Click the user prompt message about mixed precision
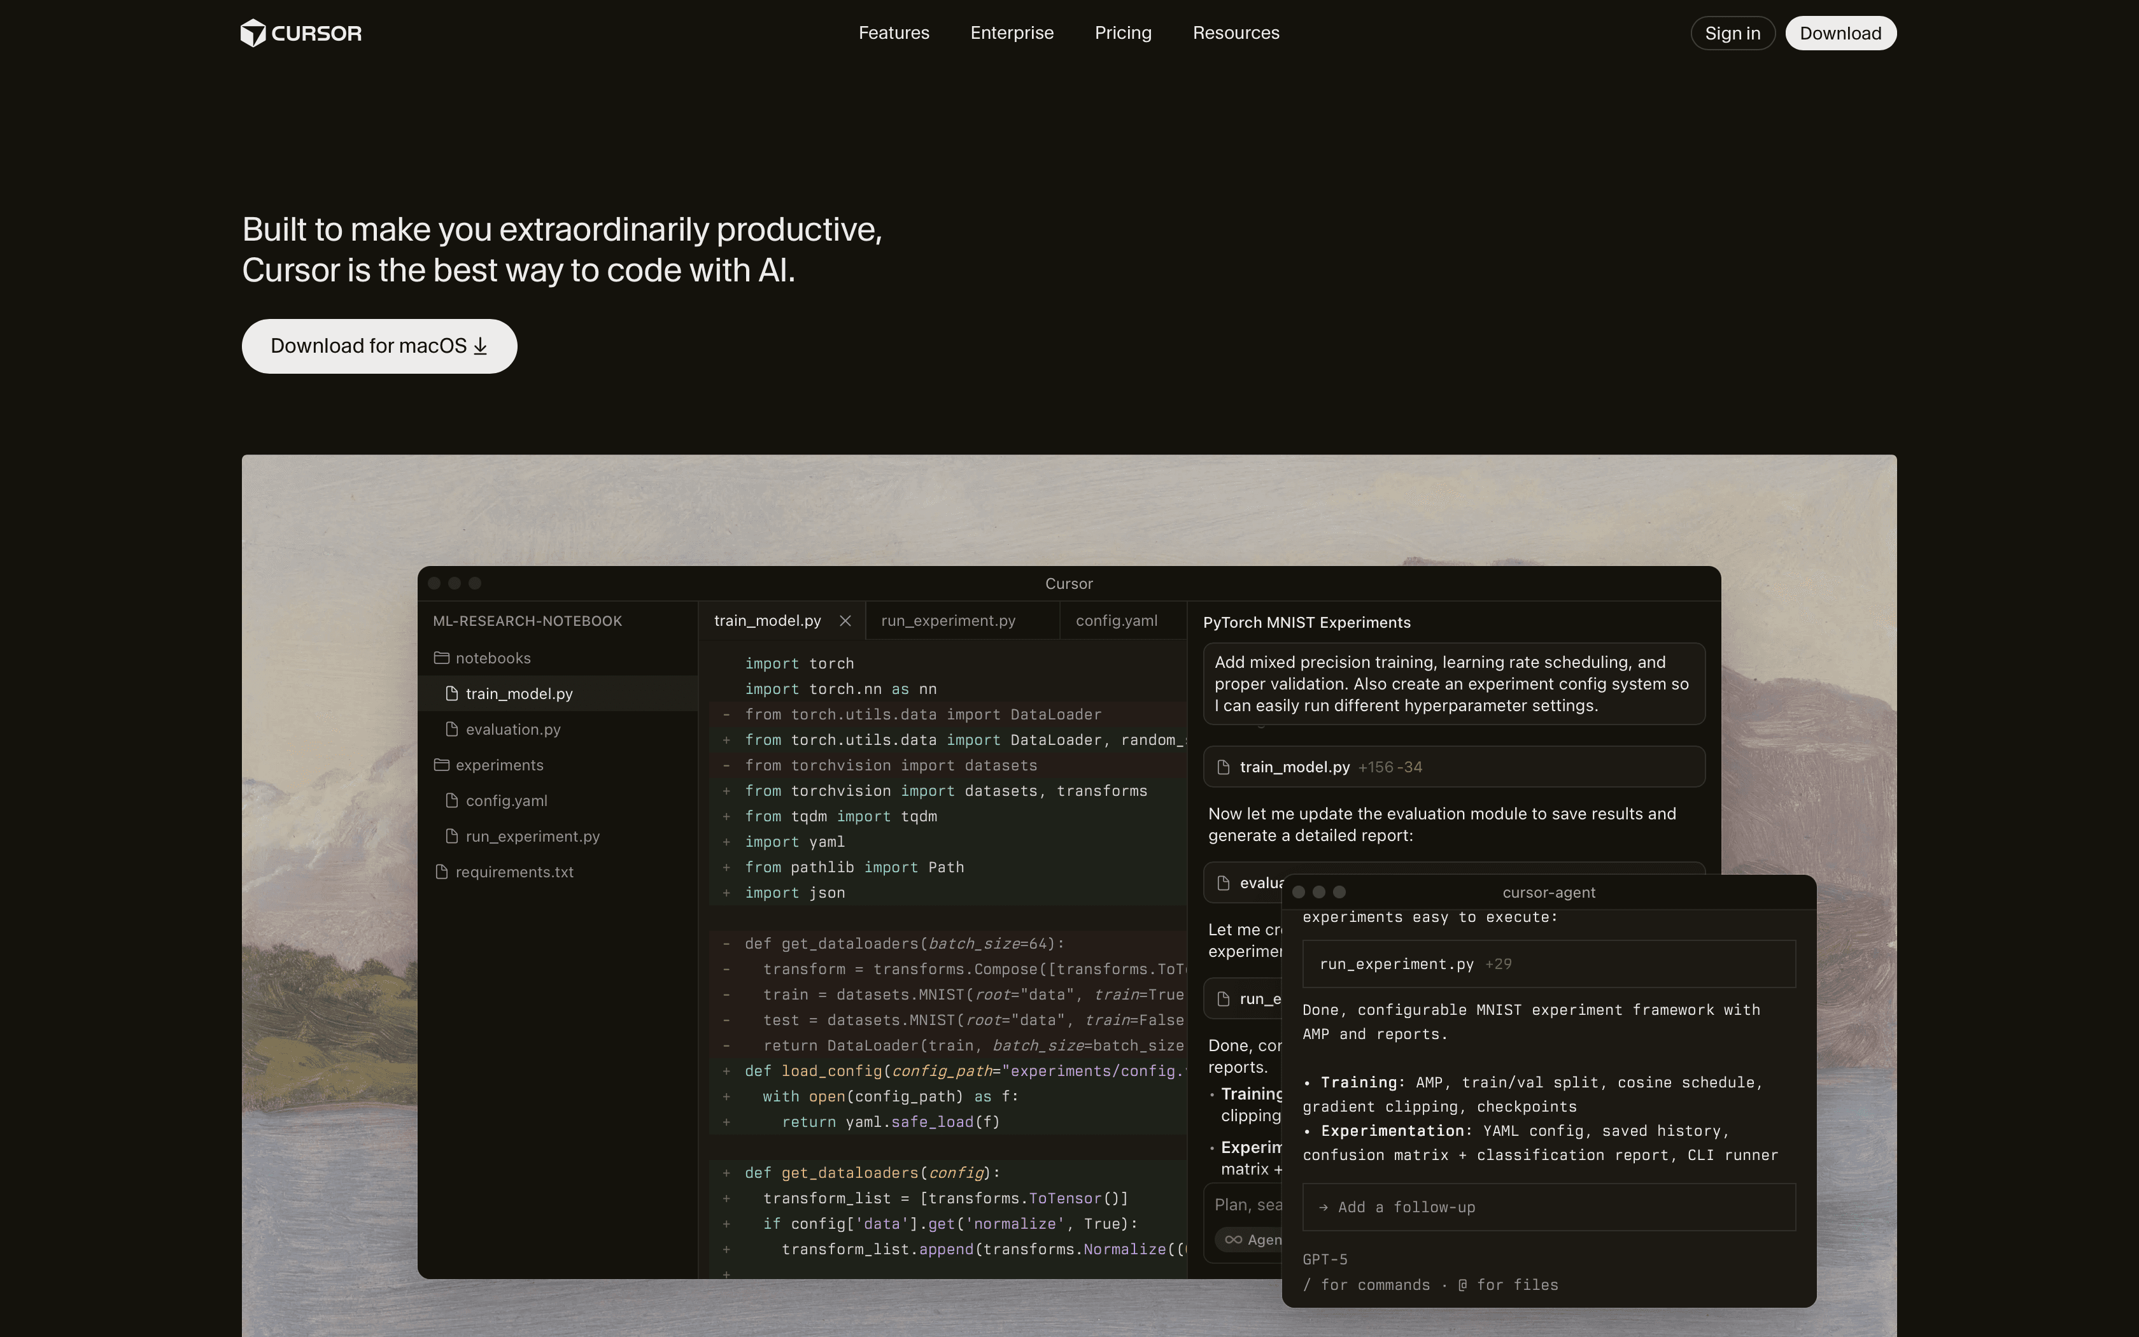2139x1337 pixels. pos(1454,684)
